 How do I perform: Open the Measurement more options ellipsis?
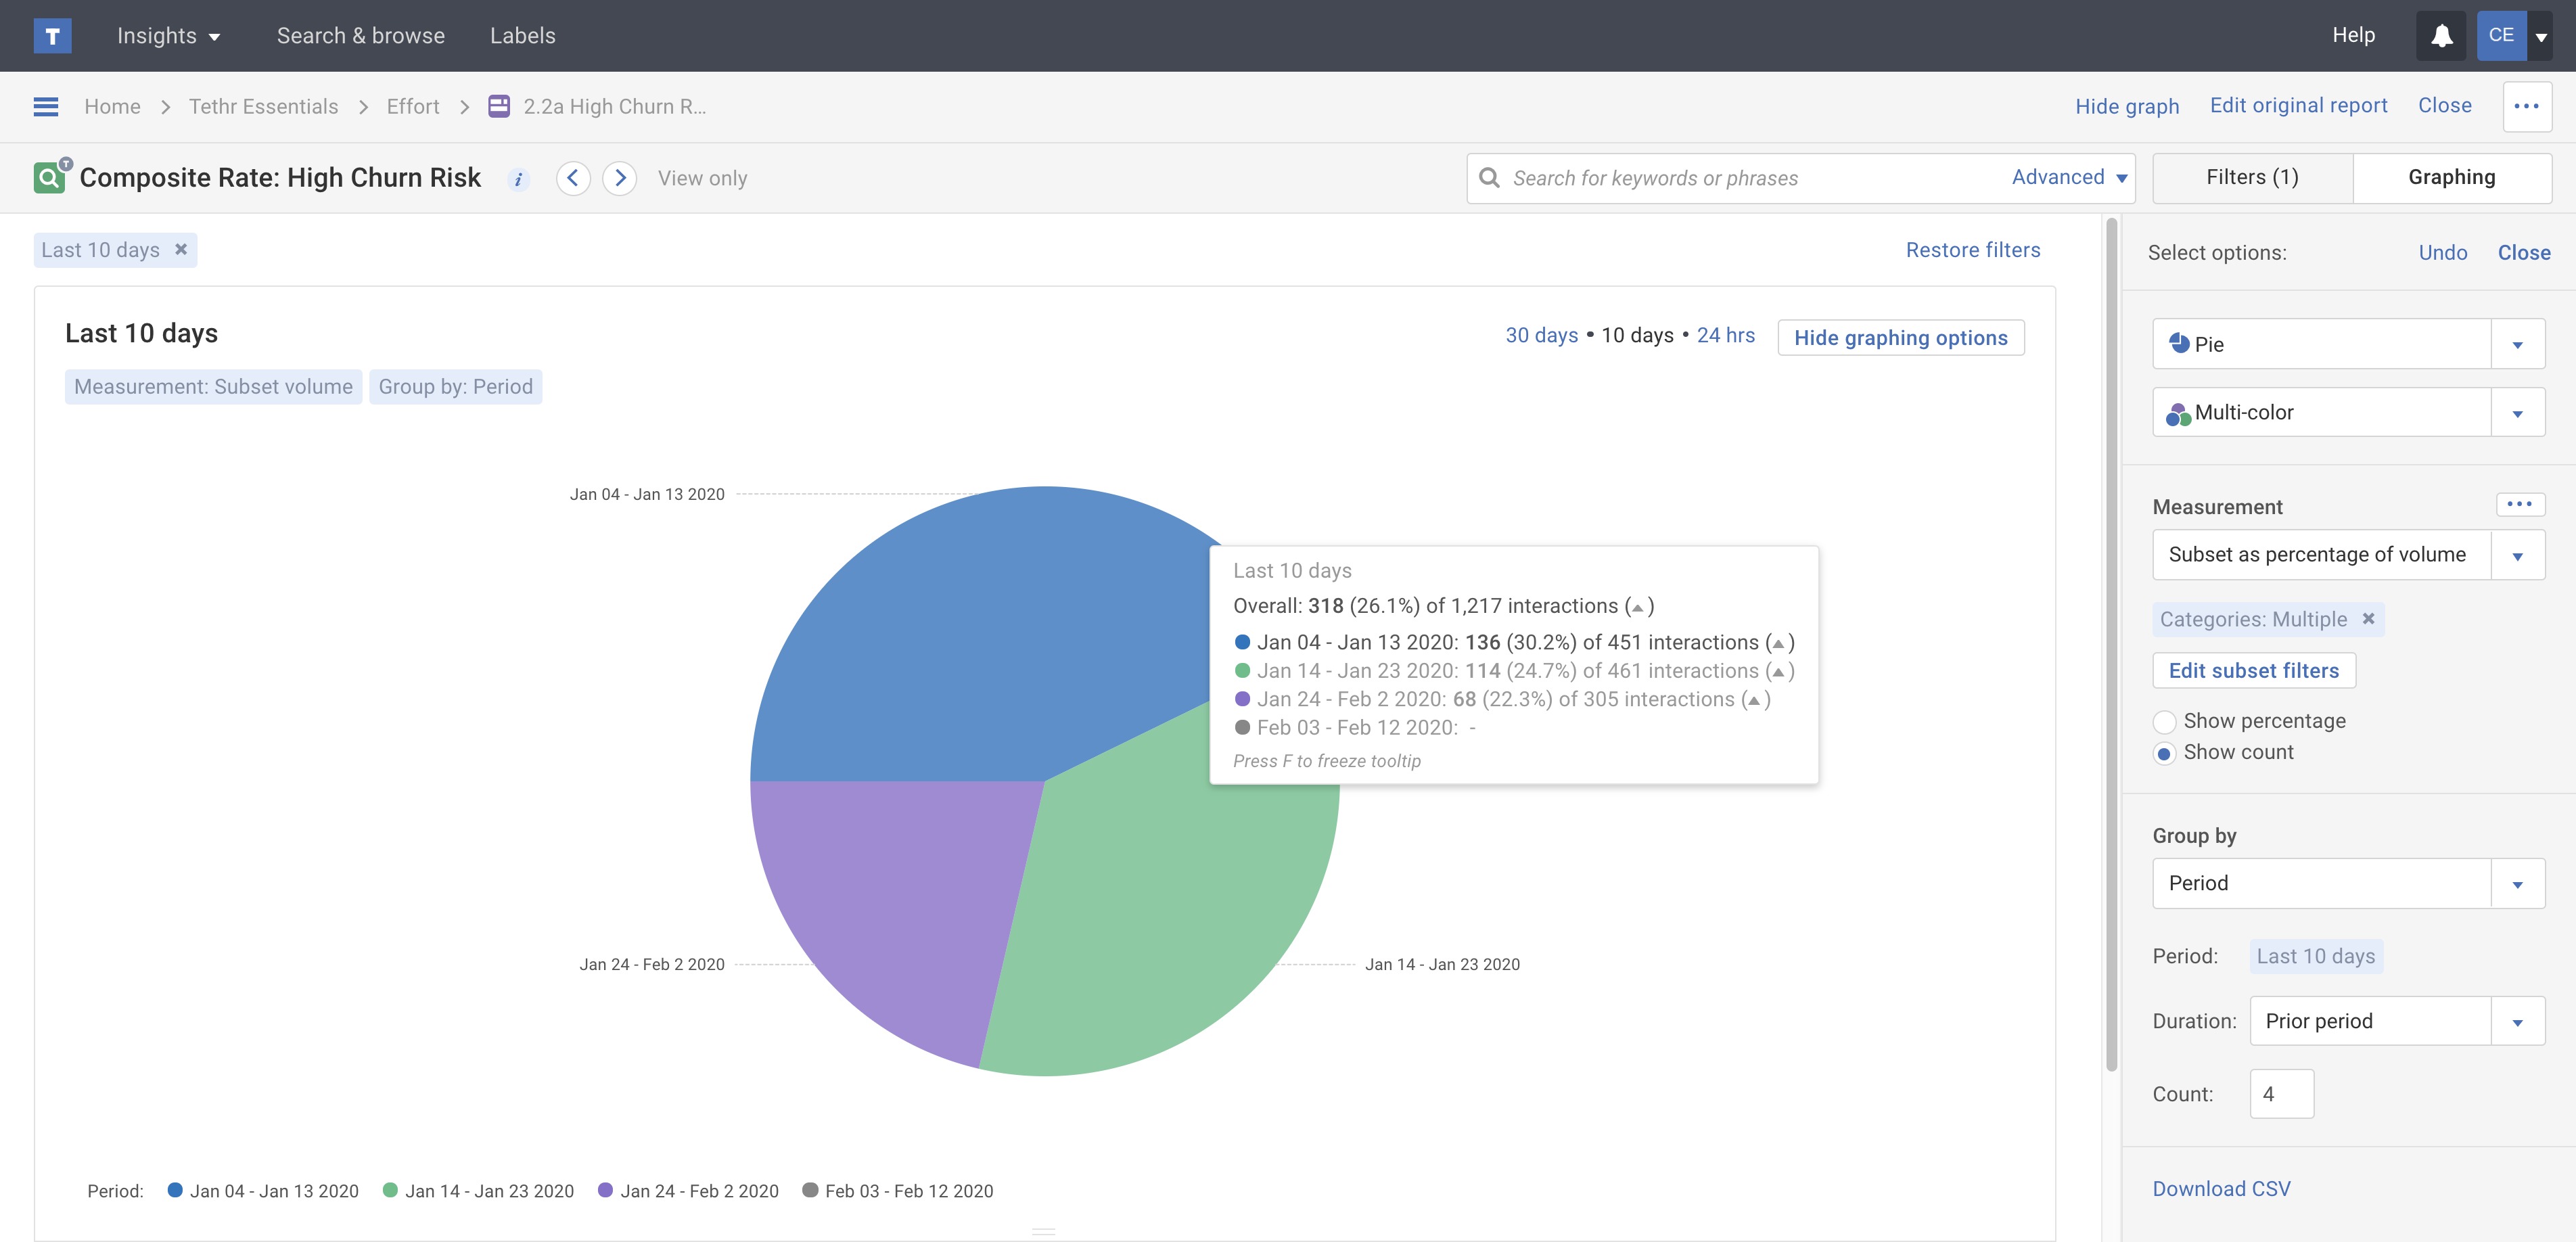(2519, 504)
